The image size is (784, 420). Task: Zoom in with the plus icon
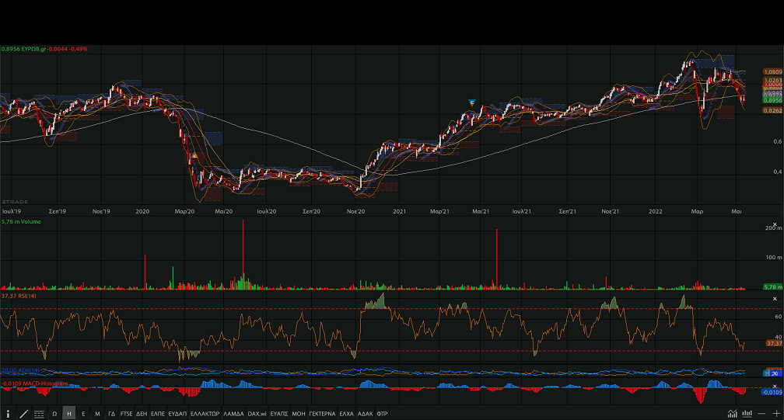775,414
